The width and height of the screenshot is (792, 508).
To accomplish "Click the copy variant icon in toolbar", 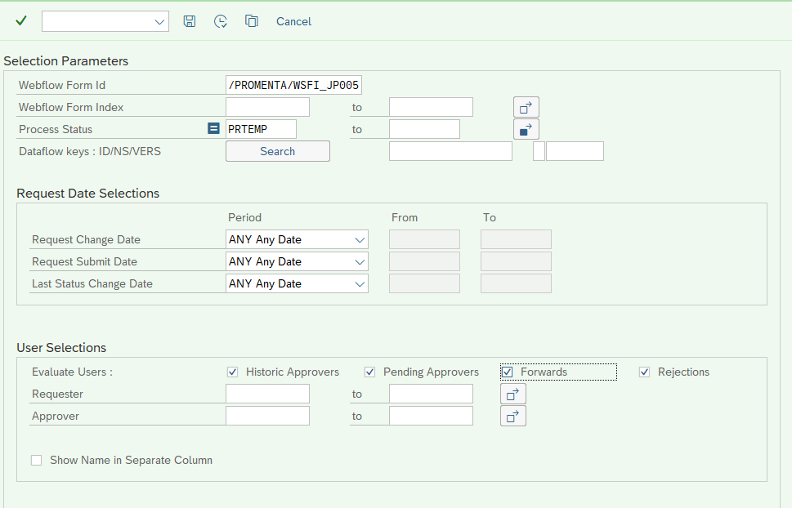I will pyautogui.click(x=252, y=21).
